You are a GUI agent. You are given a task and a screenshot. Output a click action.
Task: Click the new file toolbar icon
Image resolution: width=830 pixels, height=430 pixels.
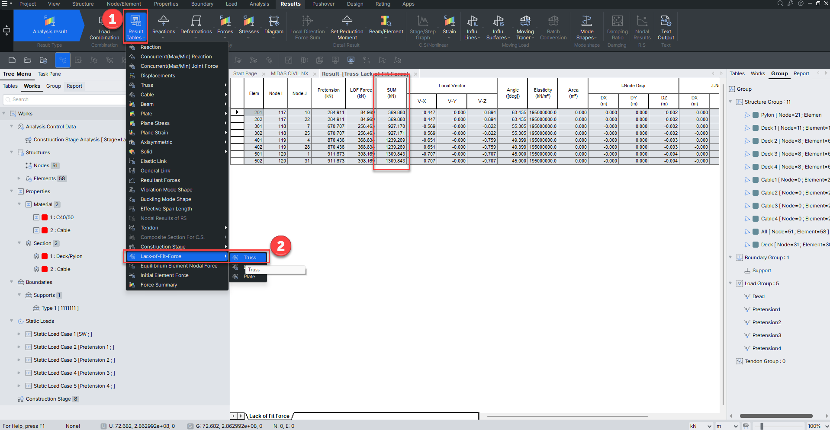click(12, 60)
